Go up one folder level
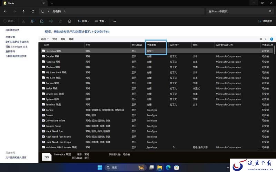The image size is (276, 172). click(x=23, y=11)
